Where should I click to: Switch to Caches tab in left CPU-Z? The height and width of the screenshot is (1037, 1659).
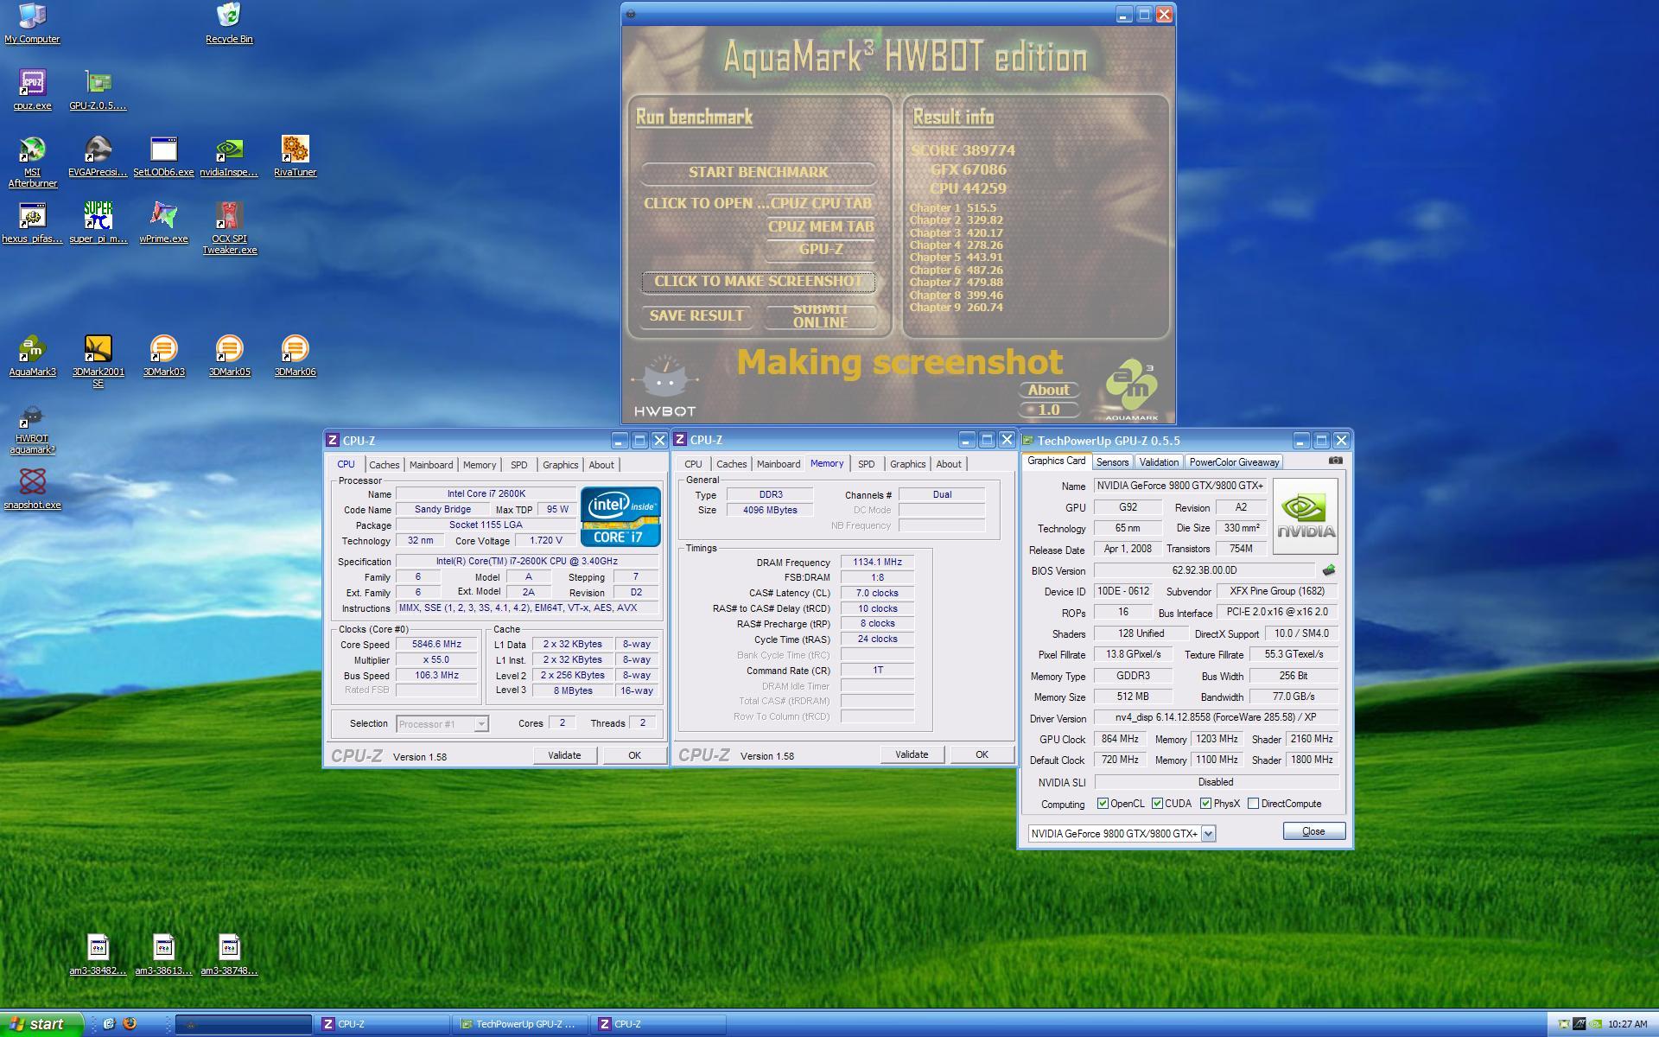point(384,465)
